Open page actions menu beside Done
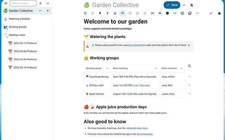Viewport: 225px width, 140px height. [x=184, y=5]
